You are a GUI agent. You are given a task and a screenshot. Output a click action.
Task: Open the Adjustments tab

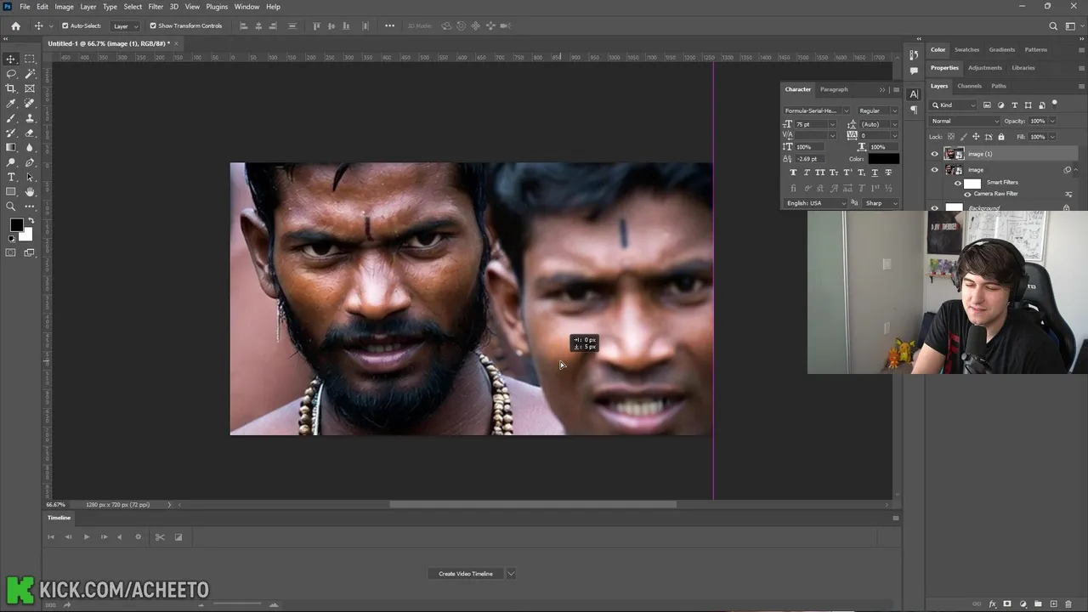985,68
